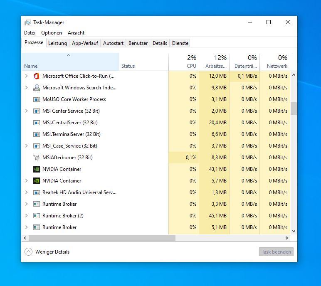321x286 pixels.
Task: Click the MoUSO Core Worker Process icon
Action: (37, 99)
